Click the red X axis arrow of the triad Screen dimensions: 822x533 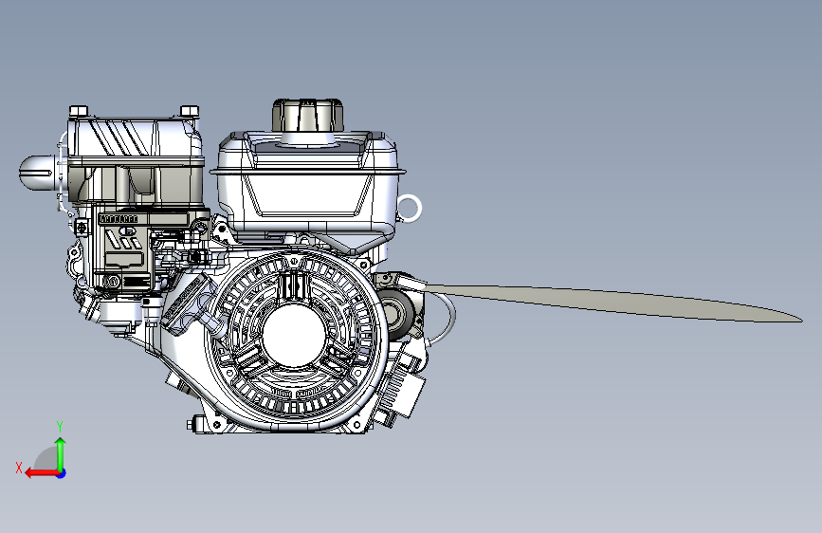click(x=42, y=473)
